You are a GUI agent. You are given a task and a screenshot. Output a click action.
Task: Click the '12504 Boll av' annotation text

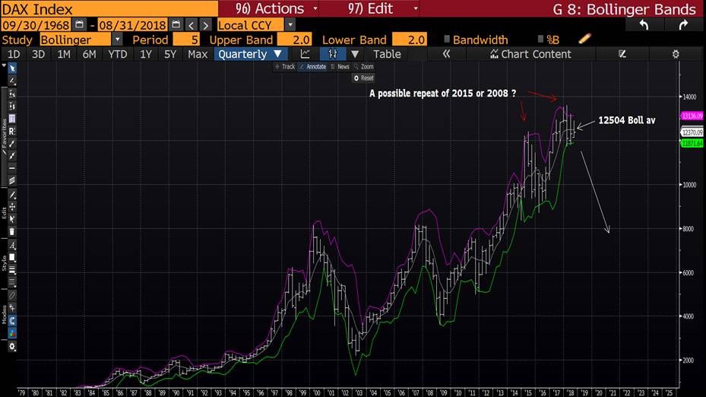[x=627, y=120]
